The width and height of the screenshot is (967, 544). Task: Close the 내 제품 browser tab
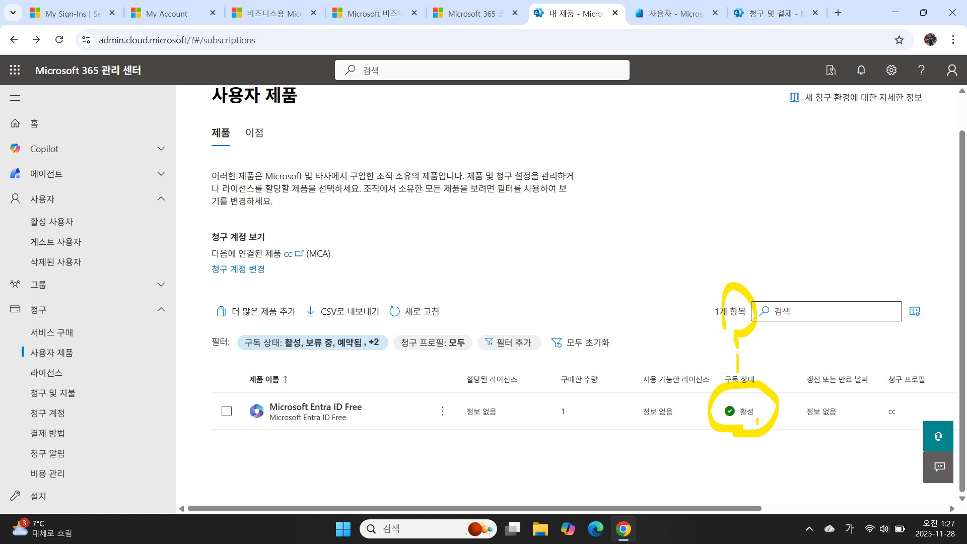tap(615, 13)
